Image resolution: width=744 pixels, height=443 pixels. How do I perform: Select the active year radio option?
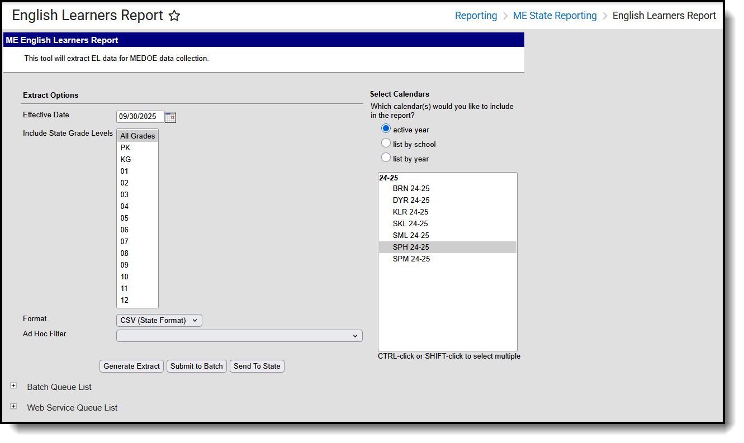pyautogui.click(x=386, y=128)
